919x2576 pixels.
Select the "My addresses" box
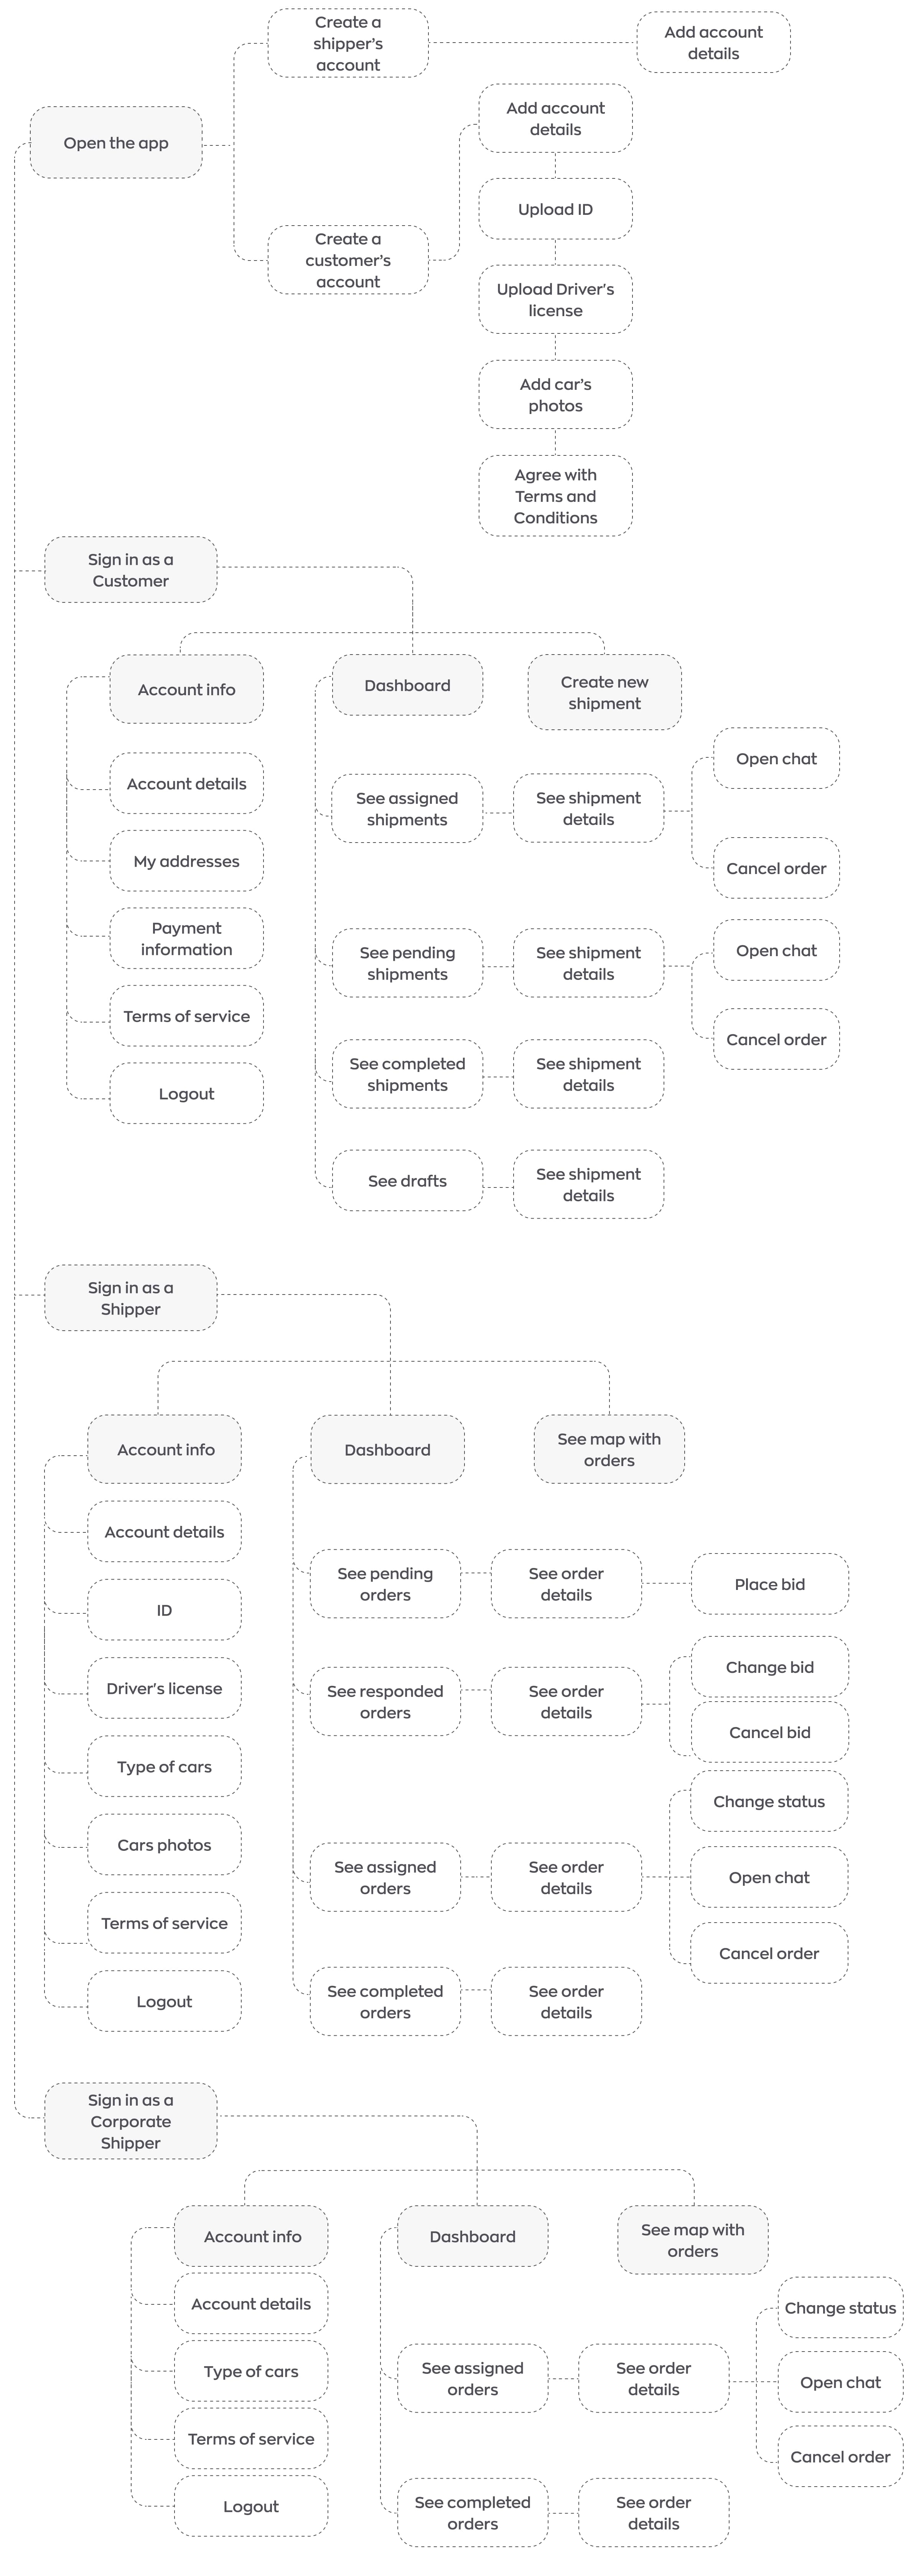point(186,861)
